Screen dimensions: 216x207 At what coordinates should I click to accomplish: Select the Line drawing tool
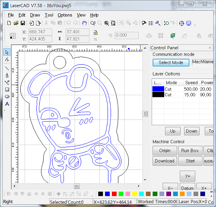click(x=7, y=68)
